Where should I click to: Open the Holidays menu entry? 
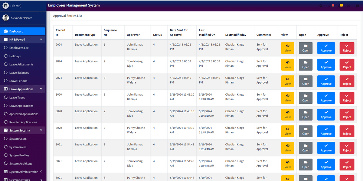tap(14, 56)
